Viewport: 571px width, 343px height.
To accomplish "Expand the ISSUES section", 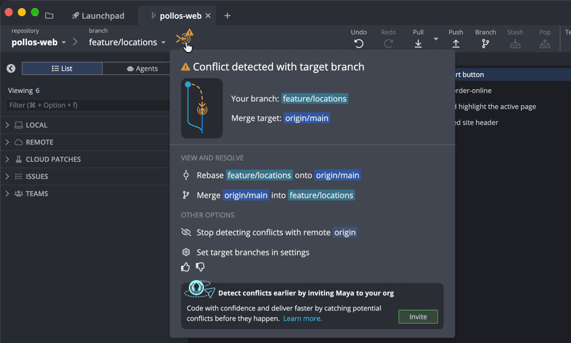I will tap(7, 177).
